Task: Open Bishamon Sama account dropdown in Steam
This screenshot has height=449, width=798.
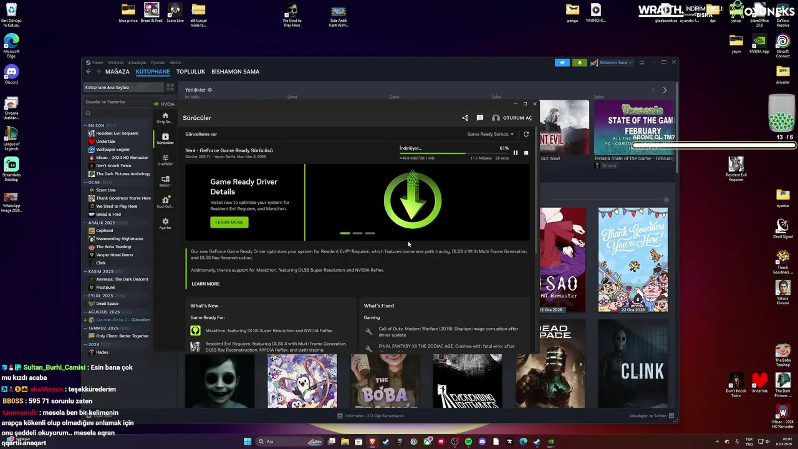Action: pos(611,62)
